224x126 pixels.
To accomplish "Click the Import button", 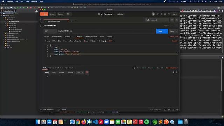I will tap(52, 14).
